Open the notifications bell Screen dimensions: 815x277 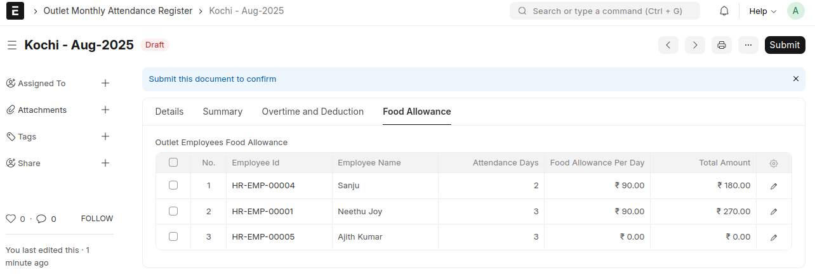724,11
